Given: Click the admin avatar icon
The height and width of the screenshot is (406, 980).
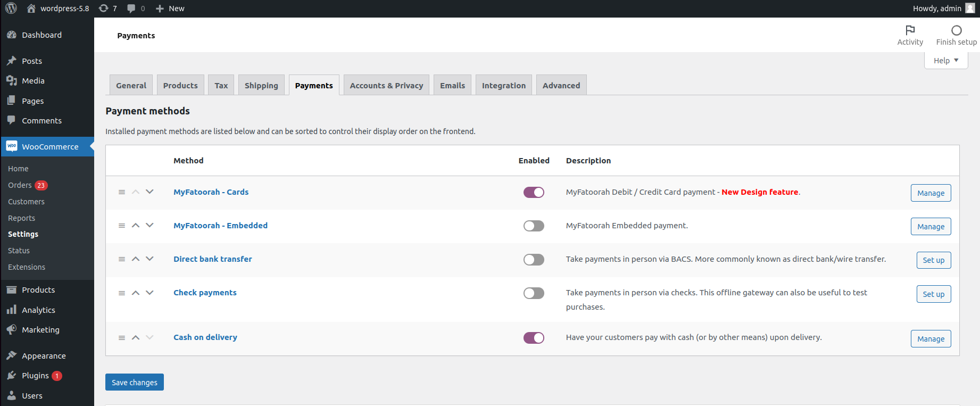Looking at the screenshot, I should pyautogui.click(x=970, y=9).
